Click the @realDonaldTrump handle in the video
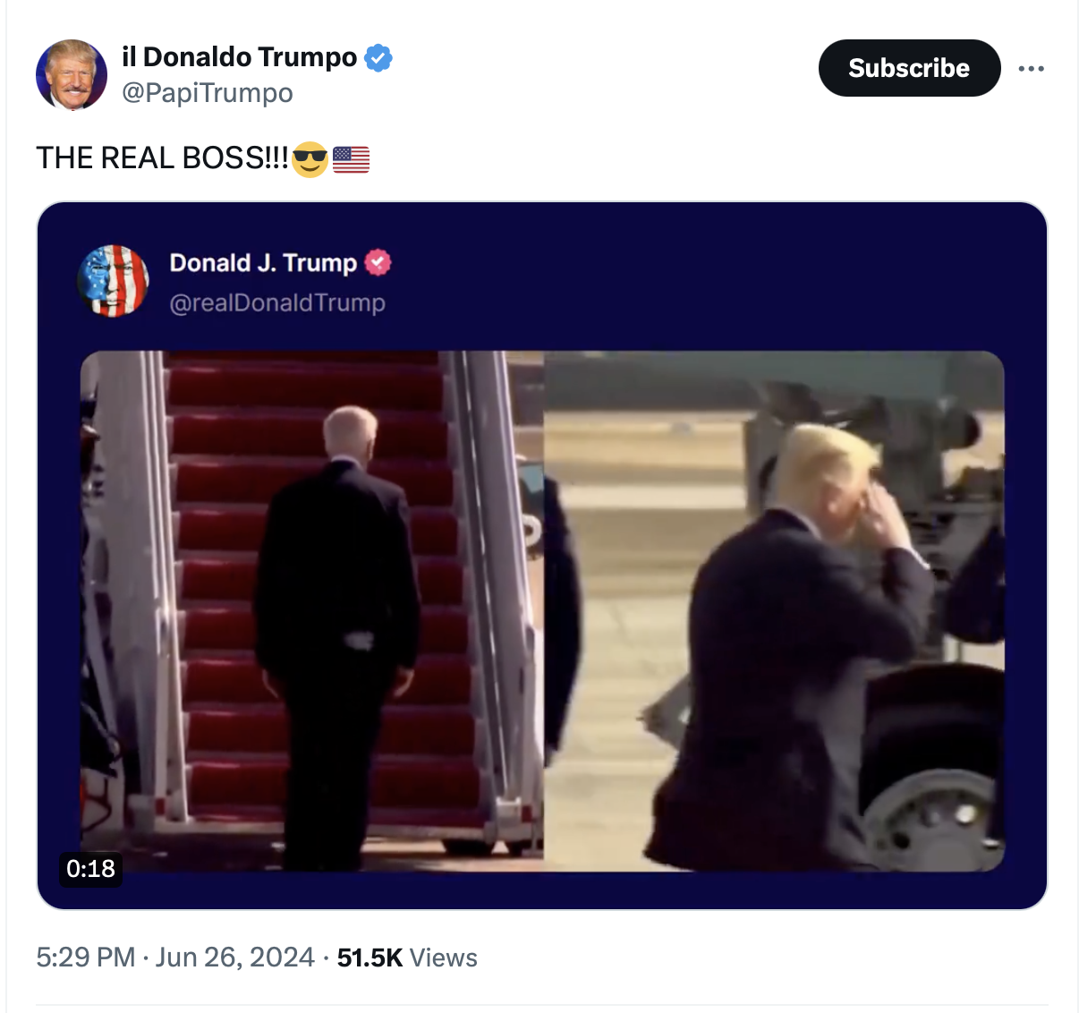Image resolution: width=1079 pixels, height=1013 pixels. 277,303
